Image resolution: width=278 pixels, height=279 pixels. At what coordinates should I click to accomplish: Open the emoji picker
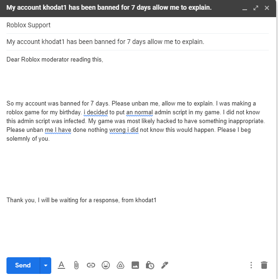[106, 265]
